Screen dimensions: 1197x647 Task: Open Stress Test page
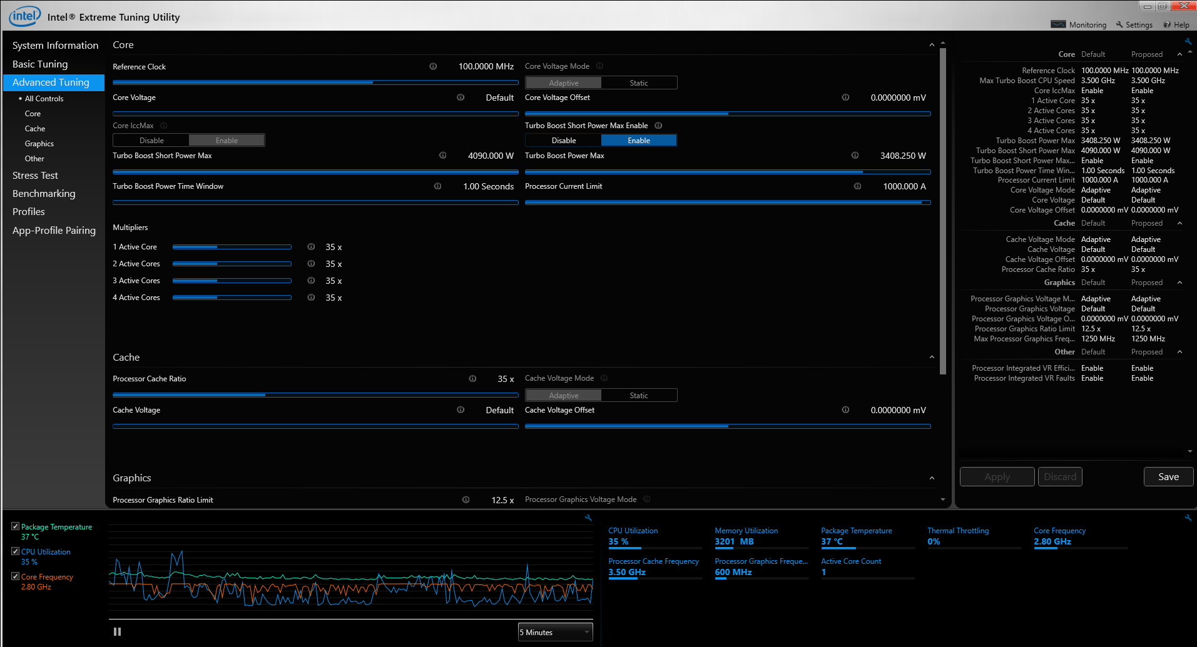click(x=35, y=176)
